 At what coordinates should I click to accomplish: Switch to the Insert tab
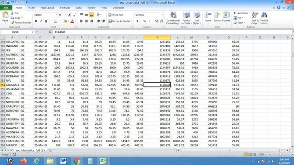pyautogui.click(x=31, y=8)
